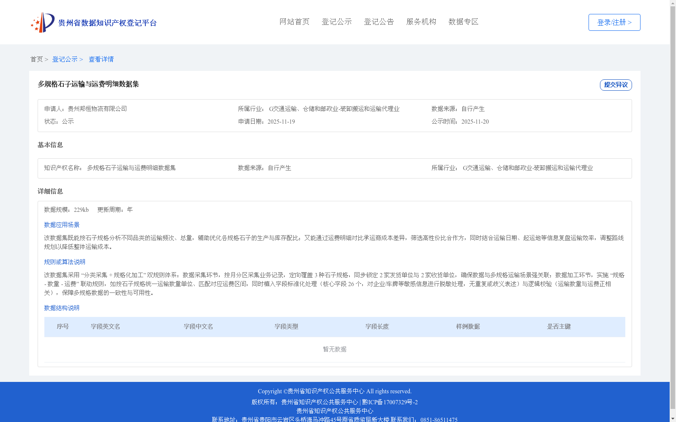Click the 字段类型 column header

point(286,327)
